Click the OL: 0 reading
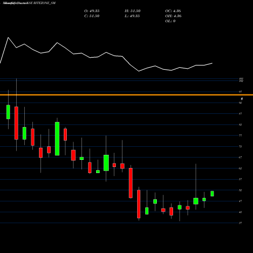Screen dimensions: 253x253 tap(171, 21)
